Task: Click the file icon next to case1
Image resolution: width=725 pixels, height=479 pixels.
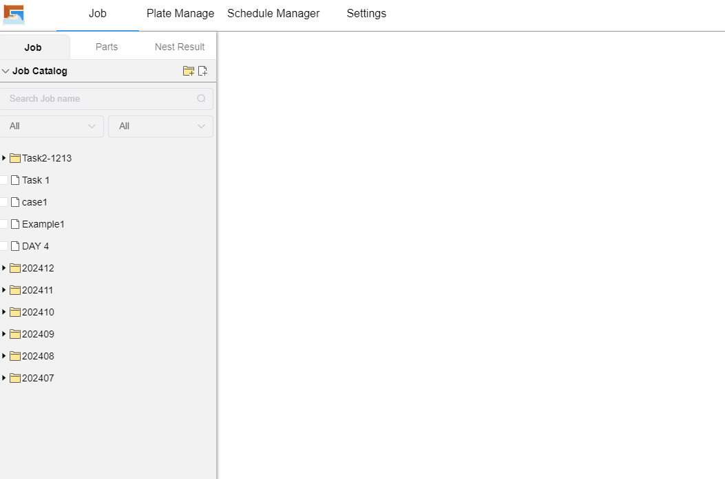Action: tap(15, 202)
